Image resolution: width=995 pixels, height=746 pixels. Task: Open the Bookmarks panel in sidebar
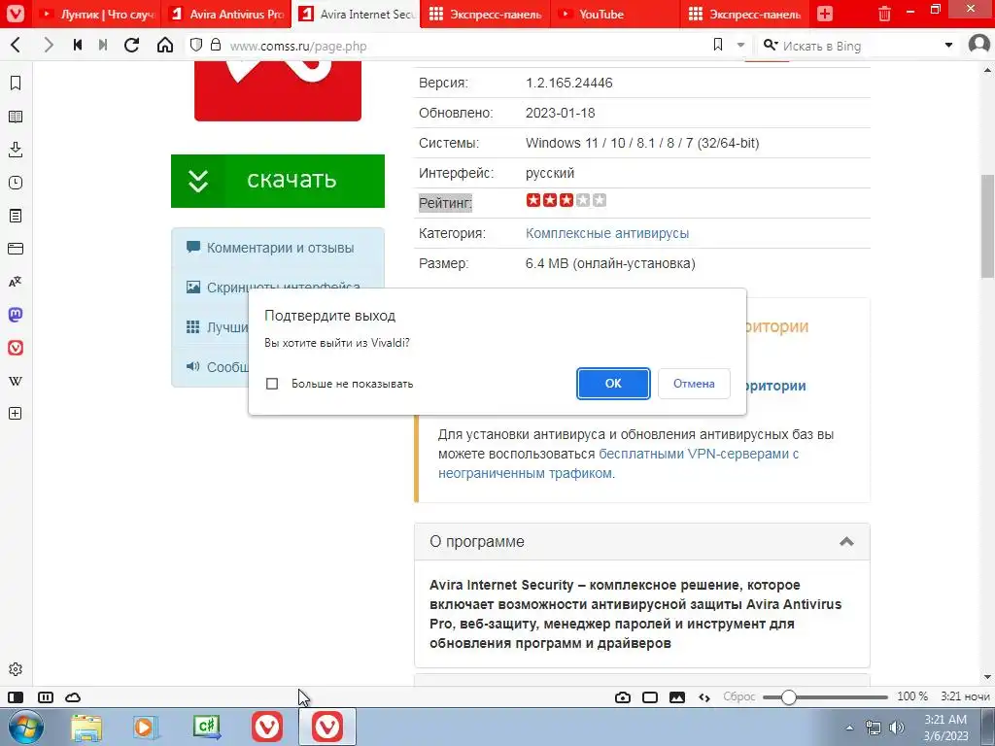pyautogui.click(x=16, y=84)
